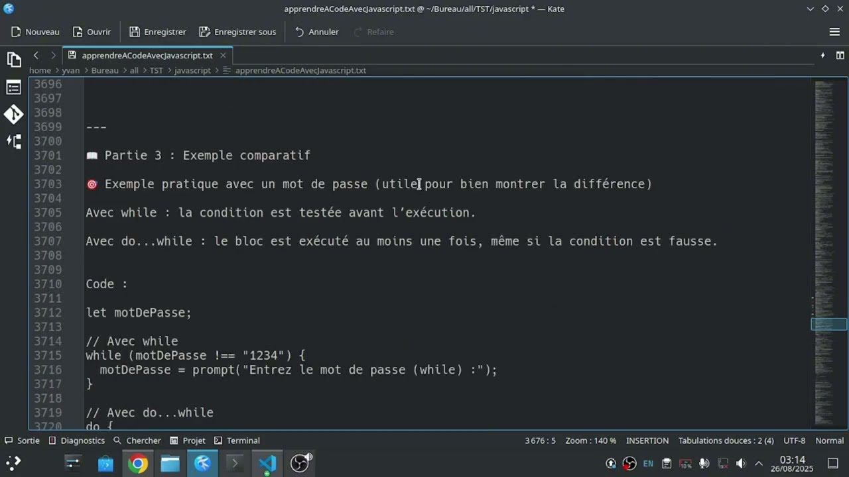Image resolution: width=849 pixels, height=477 pixels.
Task: Open the clock showing 03:14
Action: [792, 464]
